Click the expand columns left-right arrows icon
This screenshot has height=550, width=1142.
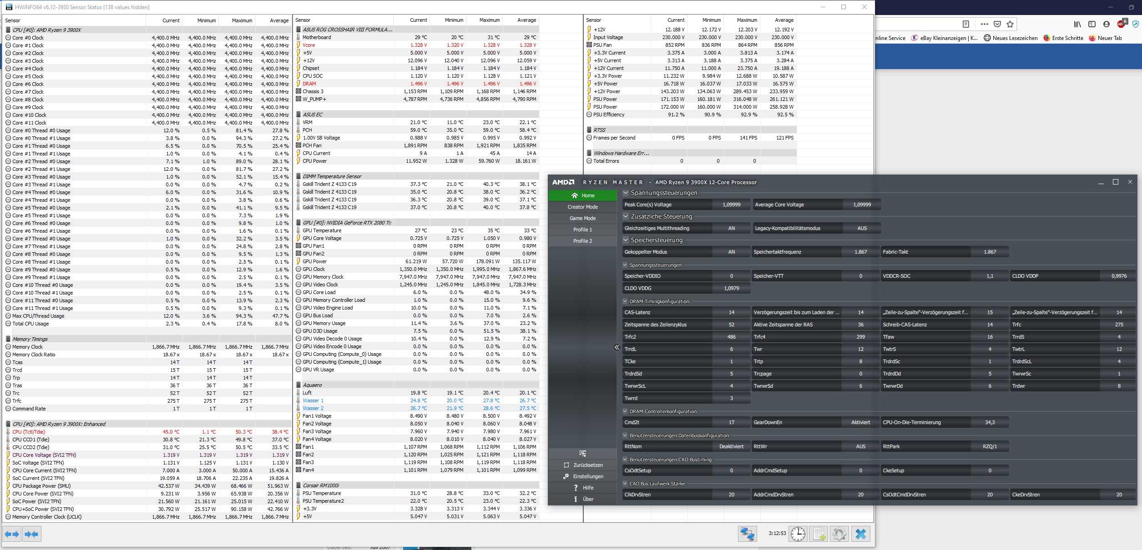click(12, 534)
